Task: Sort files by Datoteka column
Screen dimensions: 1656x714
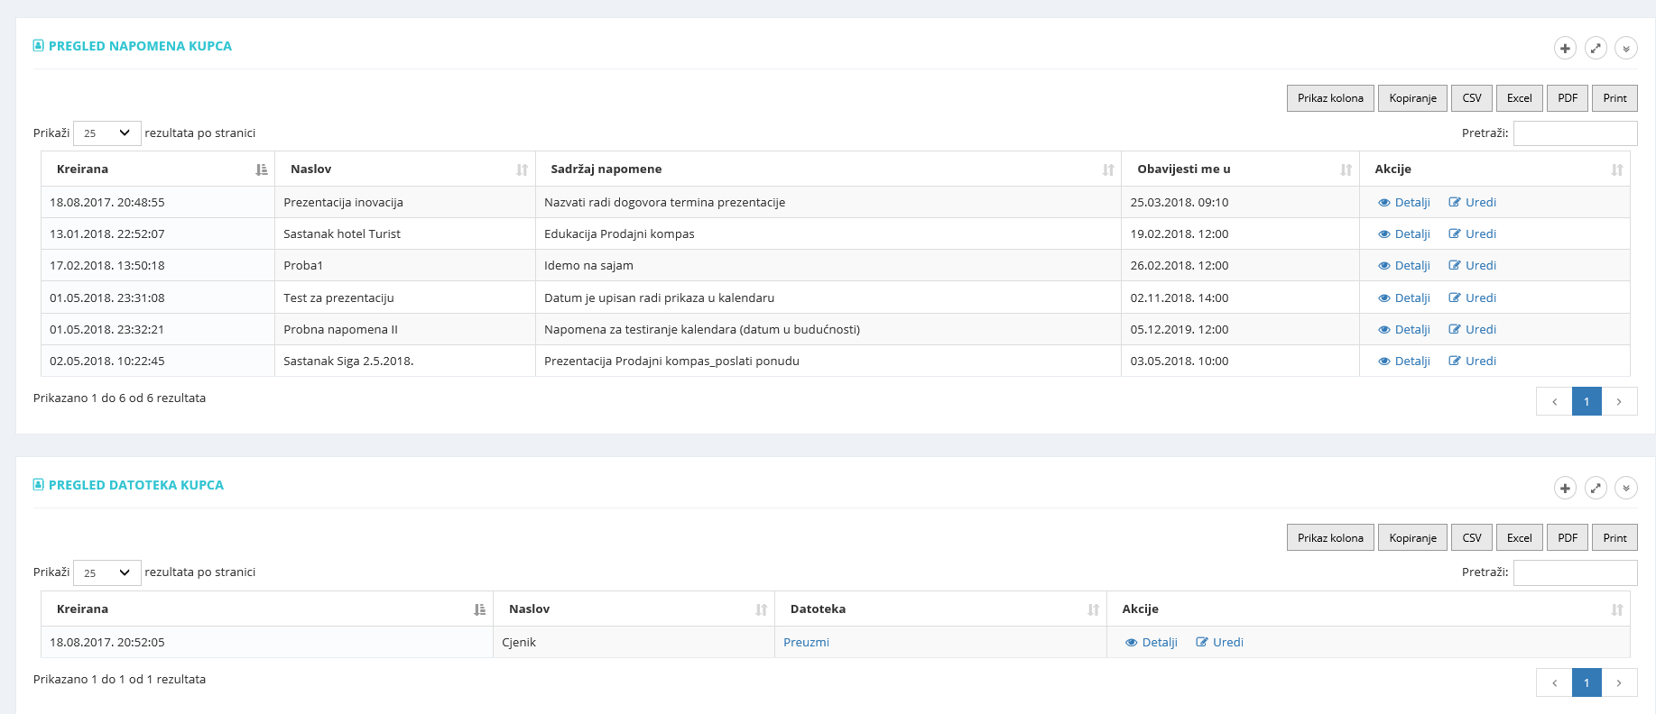Action: point(941,609)
